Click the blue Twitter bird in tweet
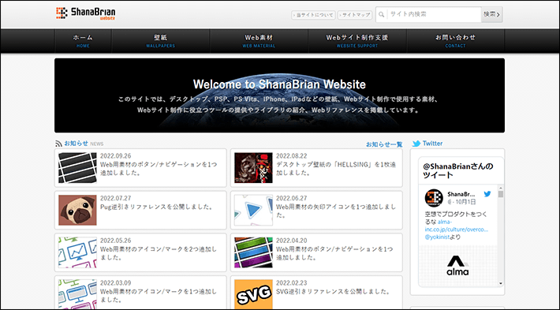Viewport: 560px width, 310px height. 487,194
